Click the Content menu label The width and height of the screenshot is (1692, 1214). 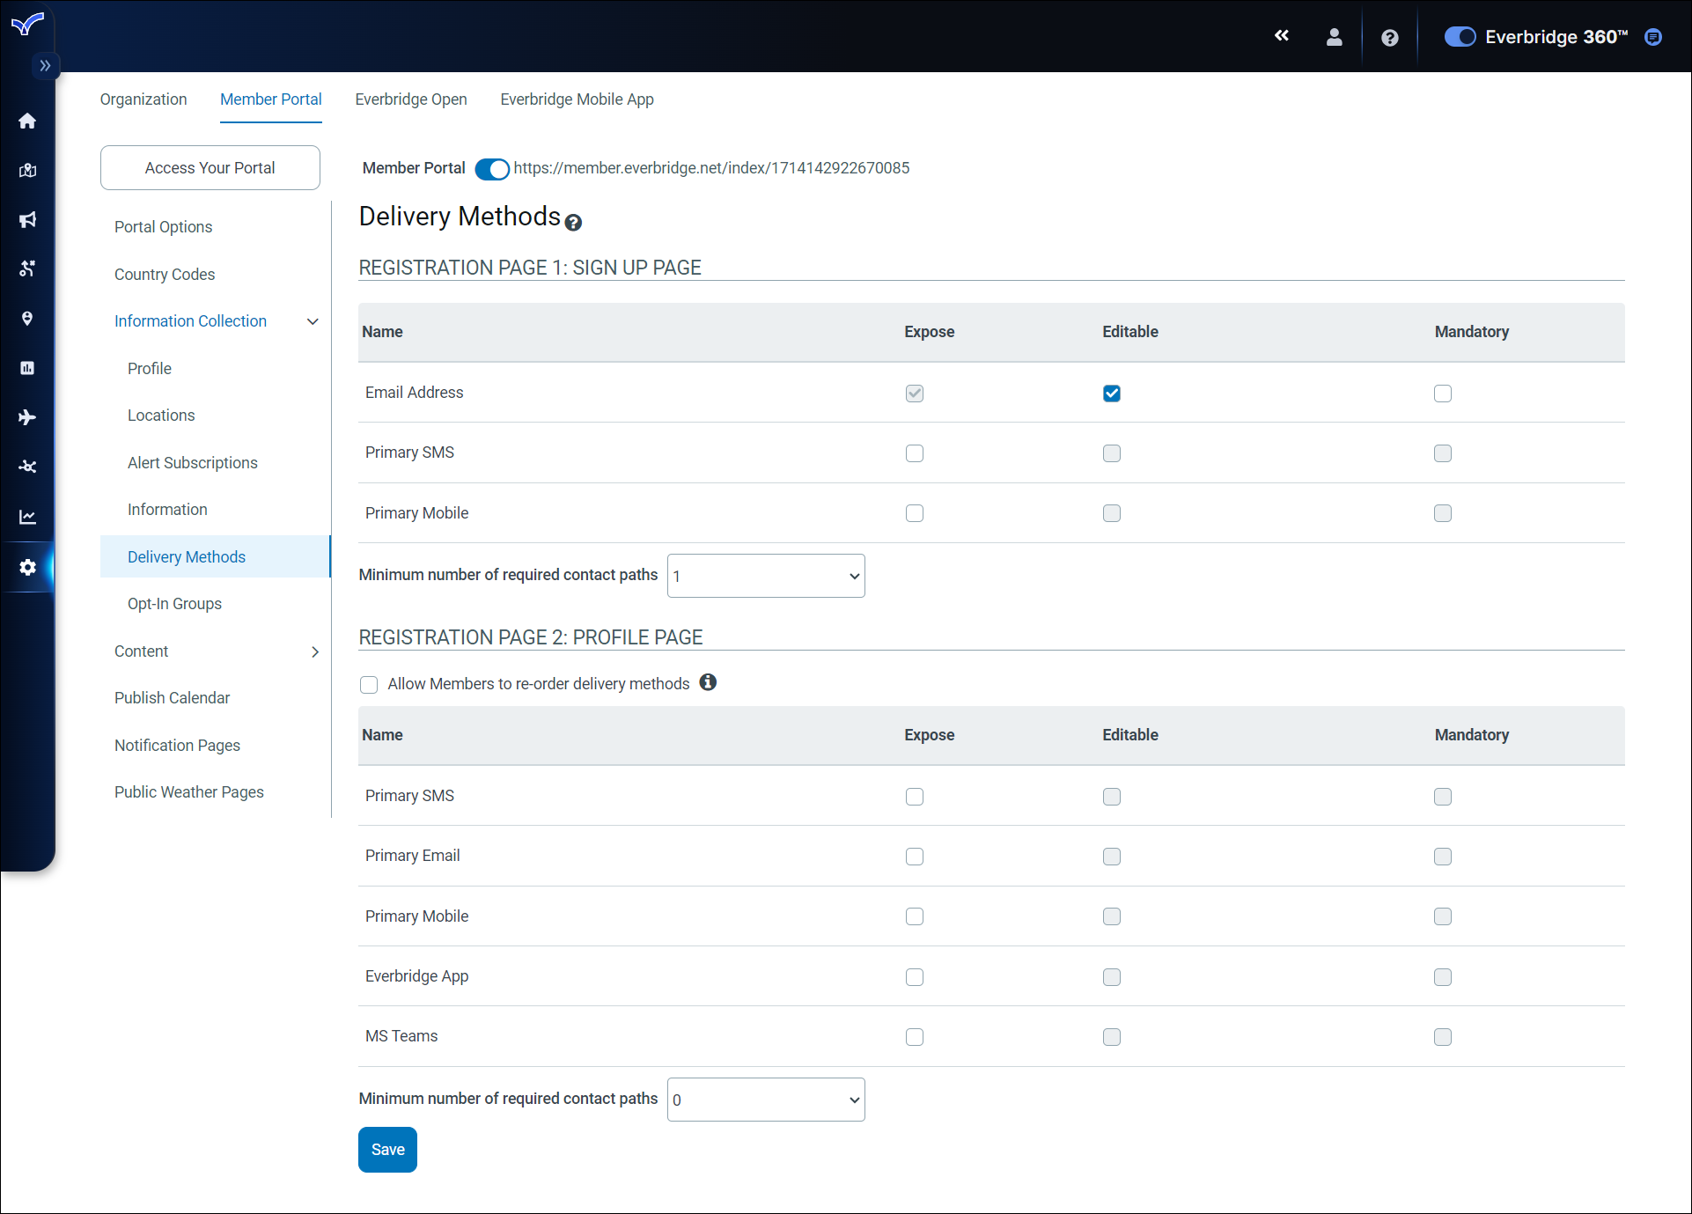[x=141, y=651]
